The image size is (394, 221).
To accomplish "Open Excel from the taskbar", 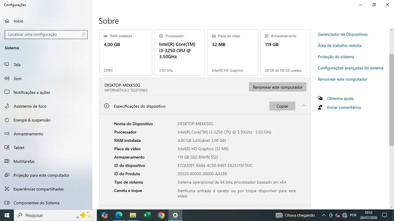I will click(147, 215).
